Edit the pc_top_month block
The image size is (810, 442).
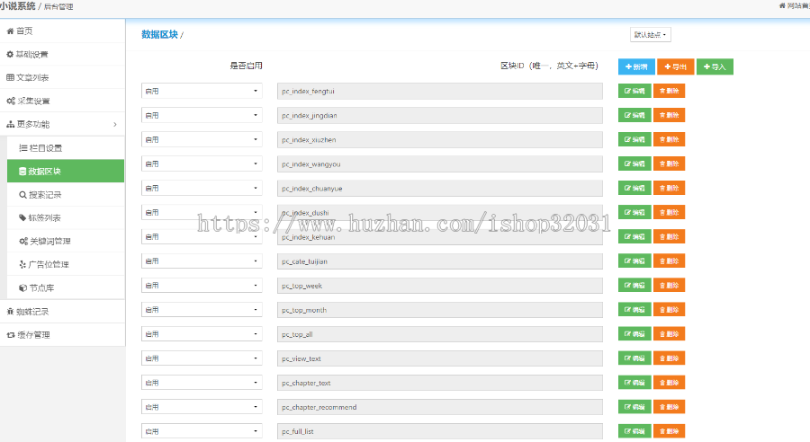point(634,309)
